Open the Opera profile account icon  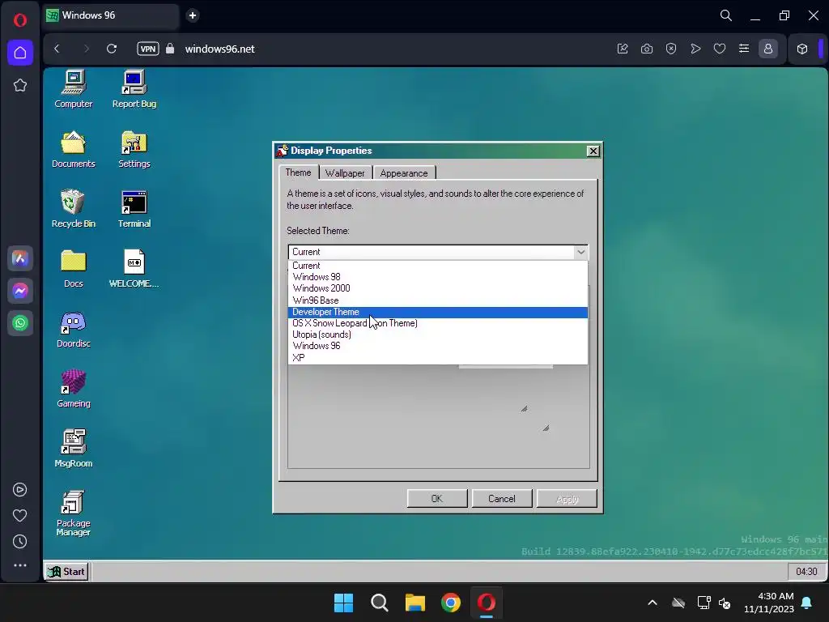click(768, 49)
